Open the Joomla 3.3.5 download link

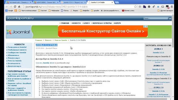158,52
